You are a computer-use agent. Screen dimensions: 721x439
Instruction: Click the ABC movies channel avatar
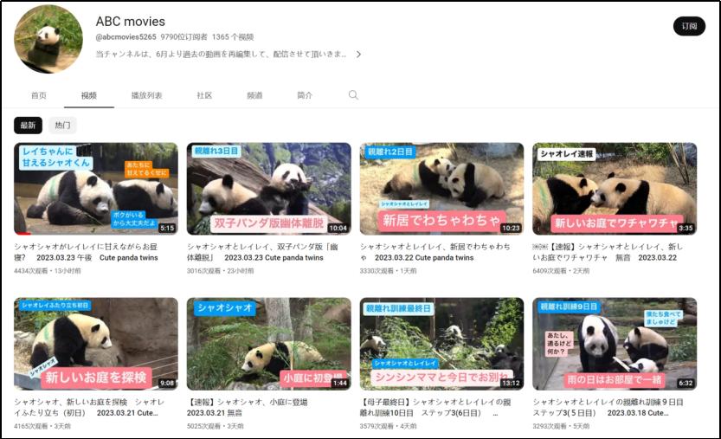48,39
